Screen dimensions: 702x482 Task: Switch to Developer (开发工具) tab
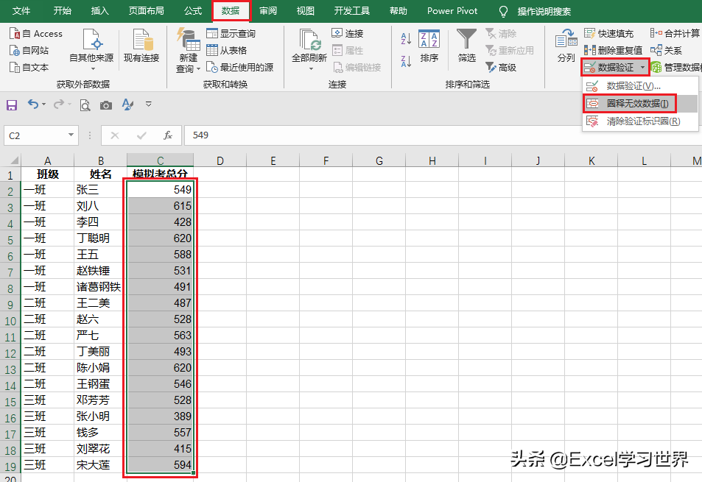352,11
